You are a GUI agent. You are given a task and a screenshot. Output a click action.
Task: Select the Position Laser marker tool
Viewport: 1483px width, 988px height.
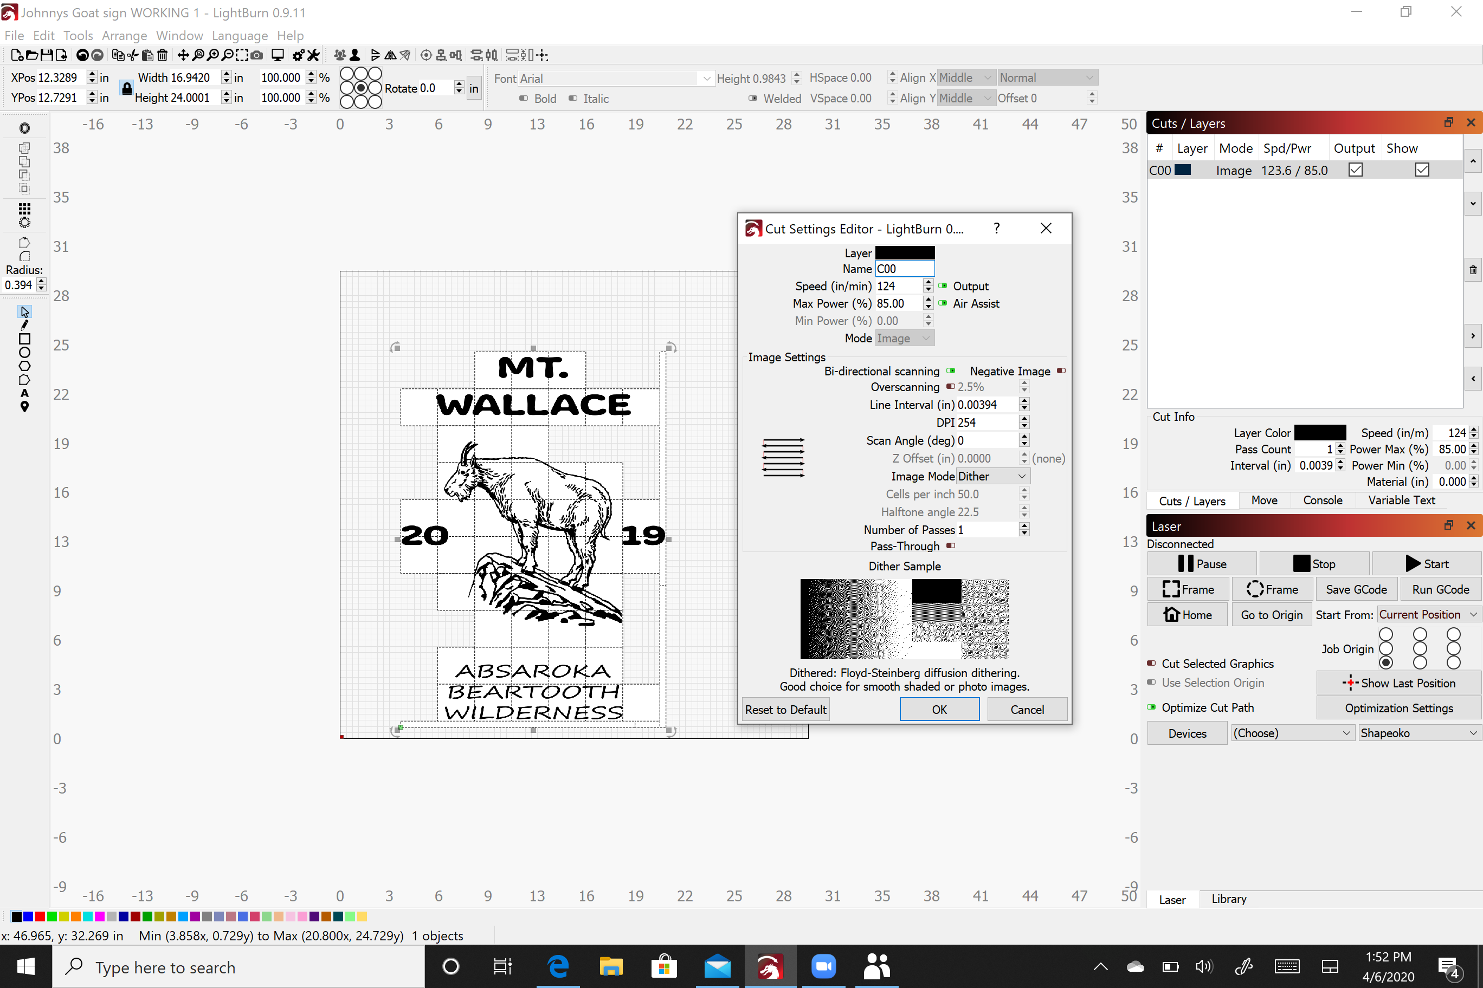coord(24,407)
